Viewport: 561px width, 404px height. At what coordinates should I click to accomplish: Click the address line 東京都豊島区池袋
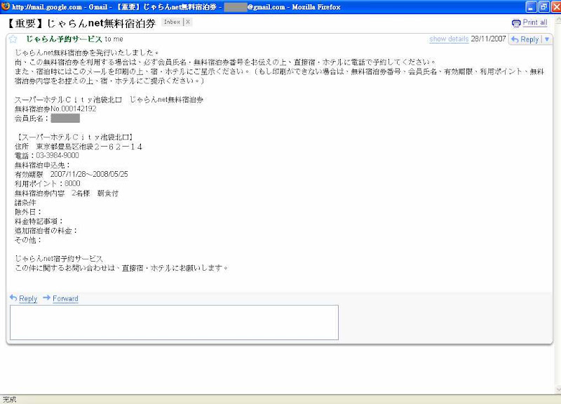[x=79, y=147]
